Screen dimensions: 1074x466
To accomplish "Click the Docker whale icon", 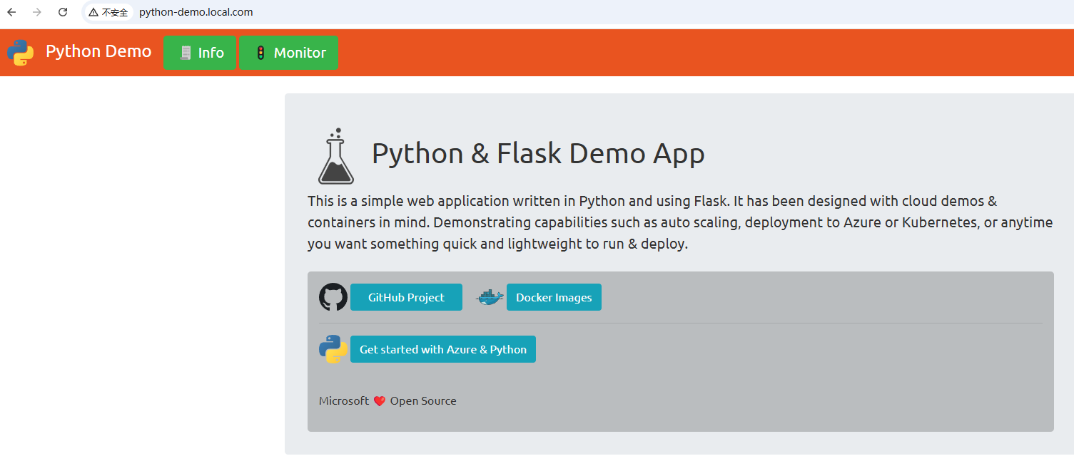I will tap(490, 297).
